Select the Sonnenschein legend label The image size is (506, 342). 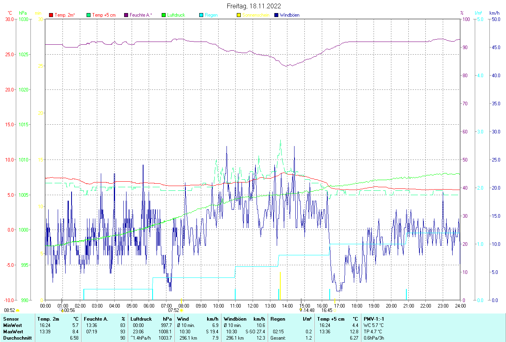(x=256, y=15)
